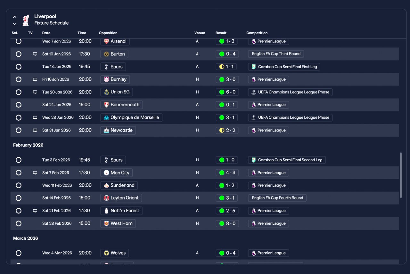
Task: Open Champions League League Phase on Marseille row
Action: (290, 117)
